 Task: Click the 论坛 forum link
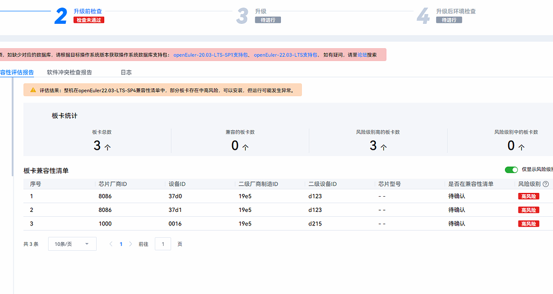(362, 55)
